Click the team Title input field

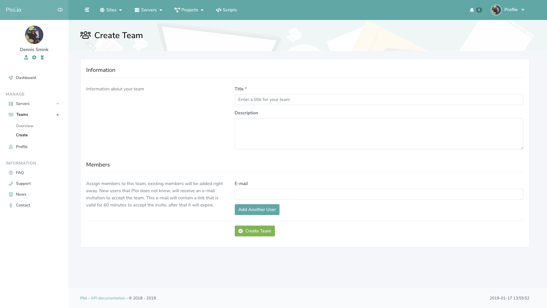click(379, 100)
